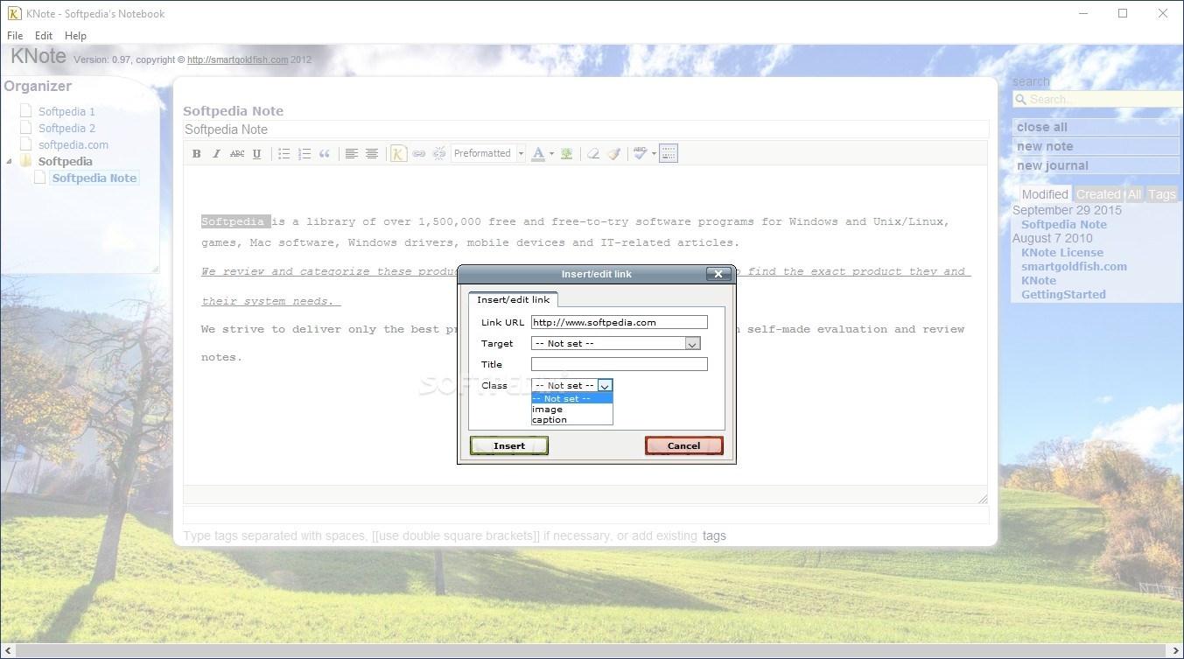This screenshot has width=1184, height=659.
Task: Select 'image' in Class dropdown list
Action: 572,409
